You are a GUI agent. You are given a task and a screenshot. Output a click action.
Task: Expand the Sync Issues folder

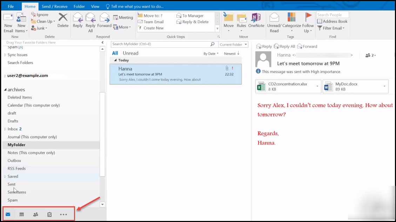[5, 55]
